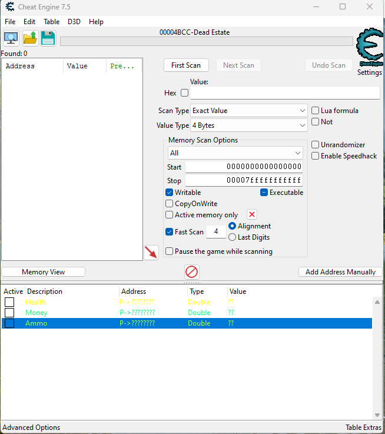Focus the scan Value input field
This screenshot has height=434, width=385.
(x=285, y=92)
